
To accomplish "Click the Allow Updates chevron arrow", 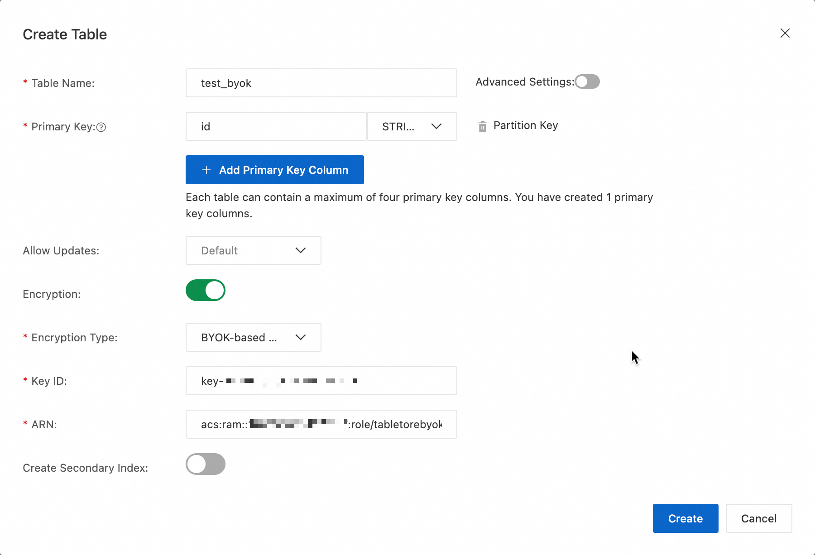I will coord(301,250).
